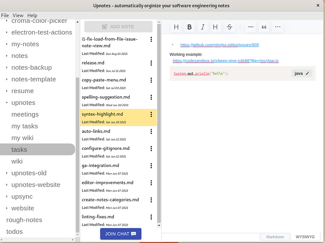Open options menu for ga-integration.md

(151, 166)
